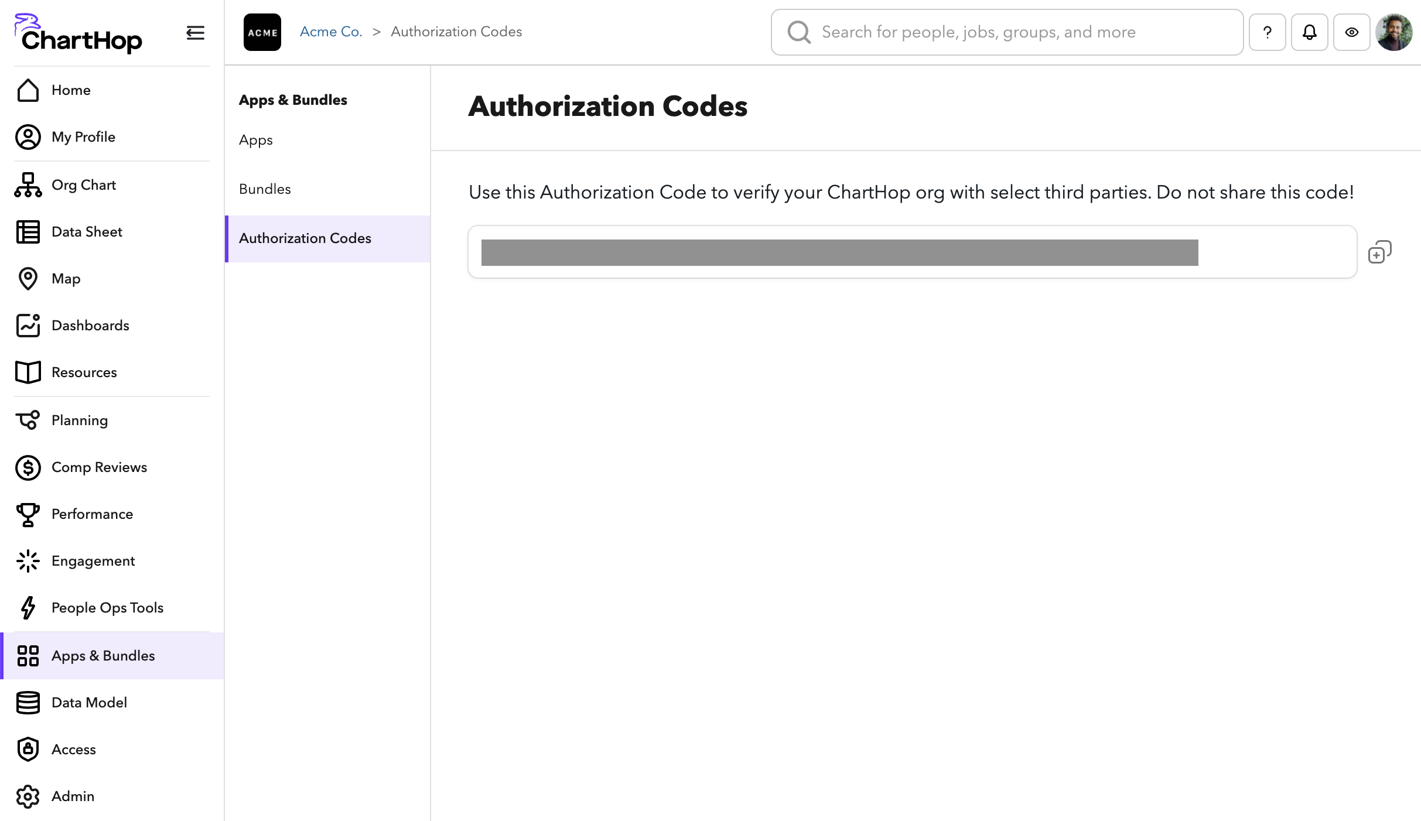The height and width of the screenshot is (821, 1421).
Task: Open notifications bell
Action: click(1310, 32)
